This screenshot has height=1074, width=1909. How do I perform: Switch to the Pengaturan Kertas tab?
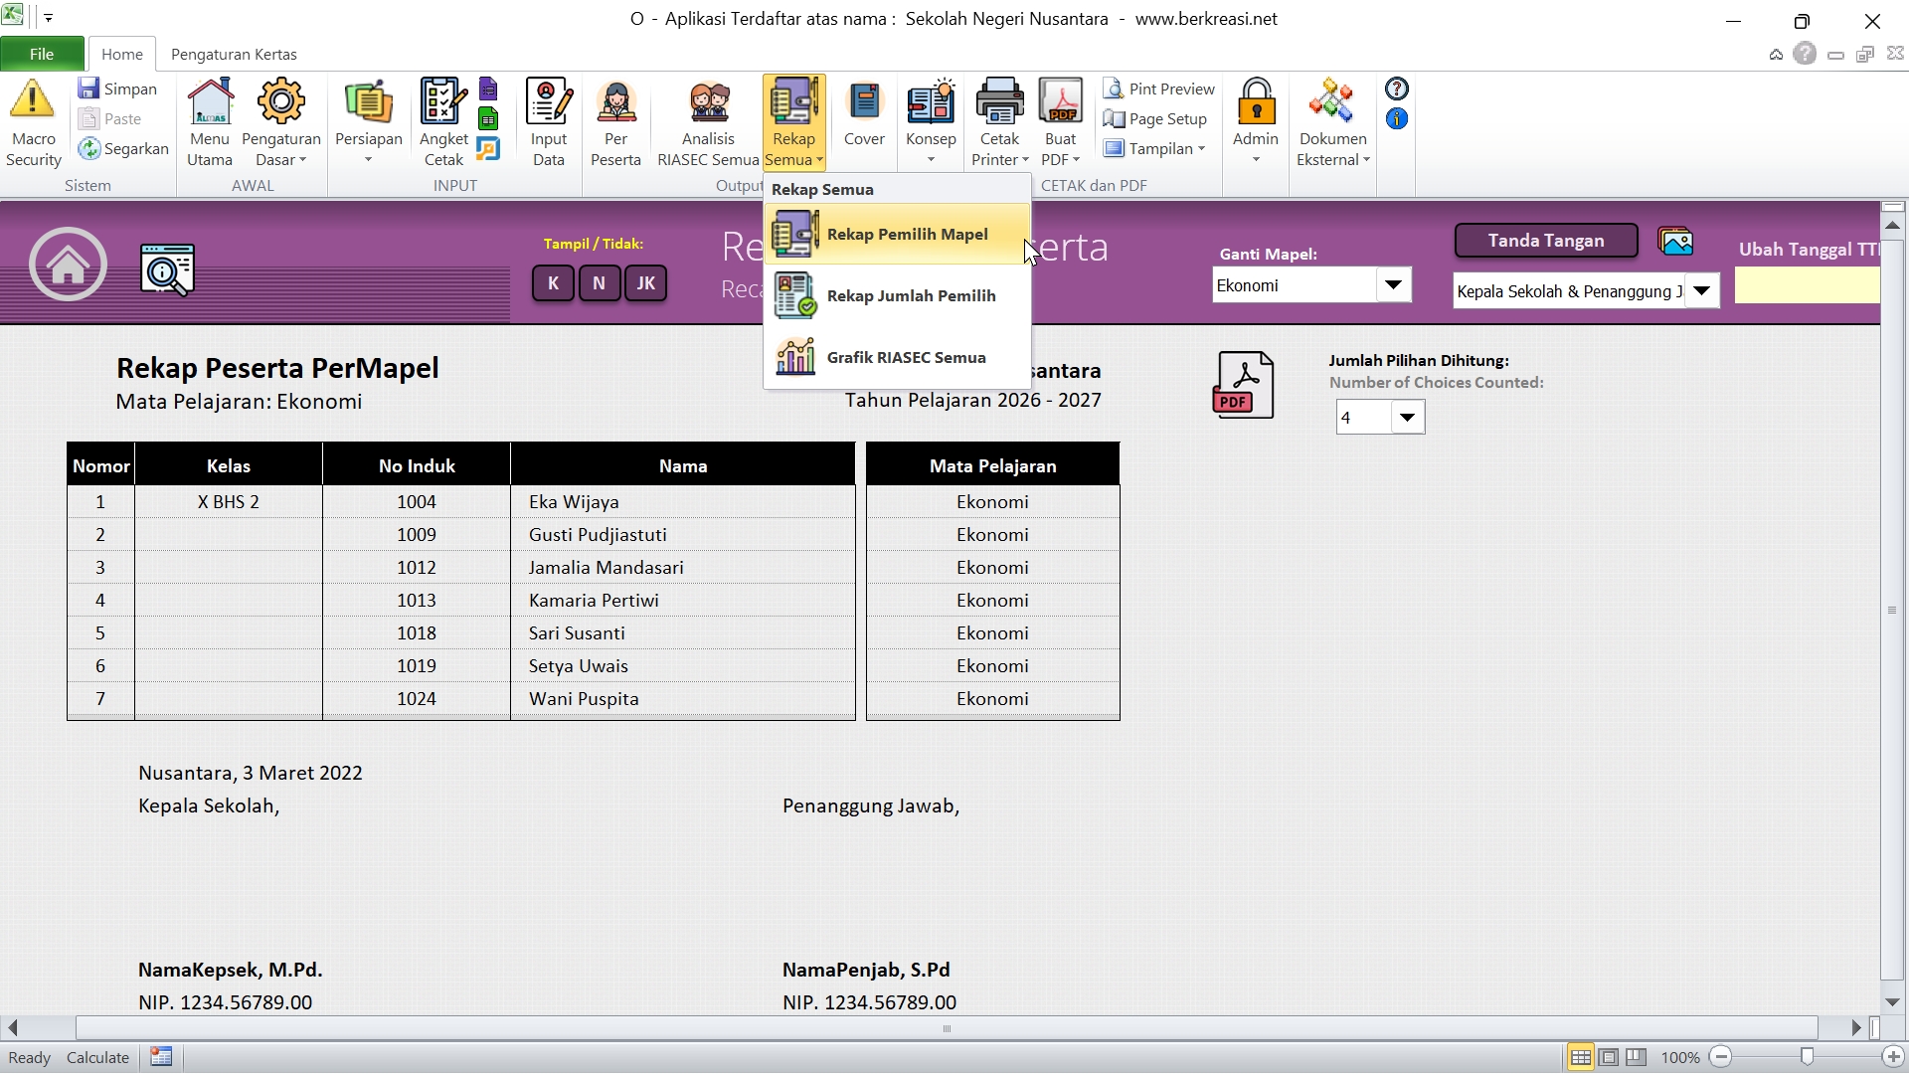click(x=234, y=55)
